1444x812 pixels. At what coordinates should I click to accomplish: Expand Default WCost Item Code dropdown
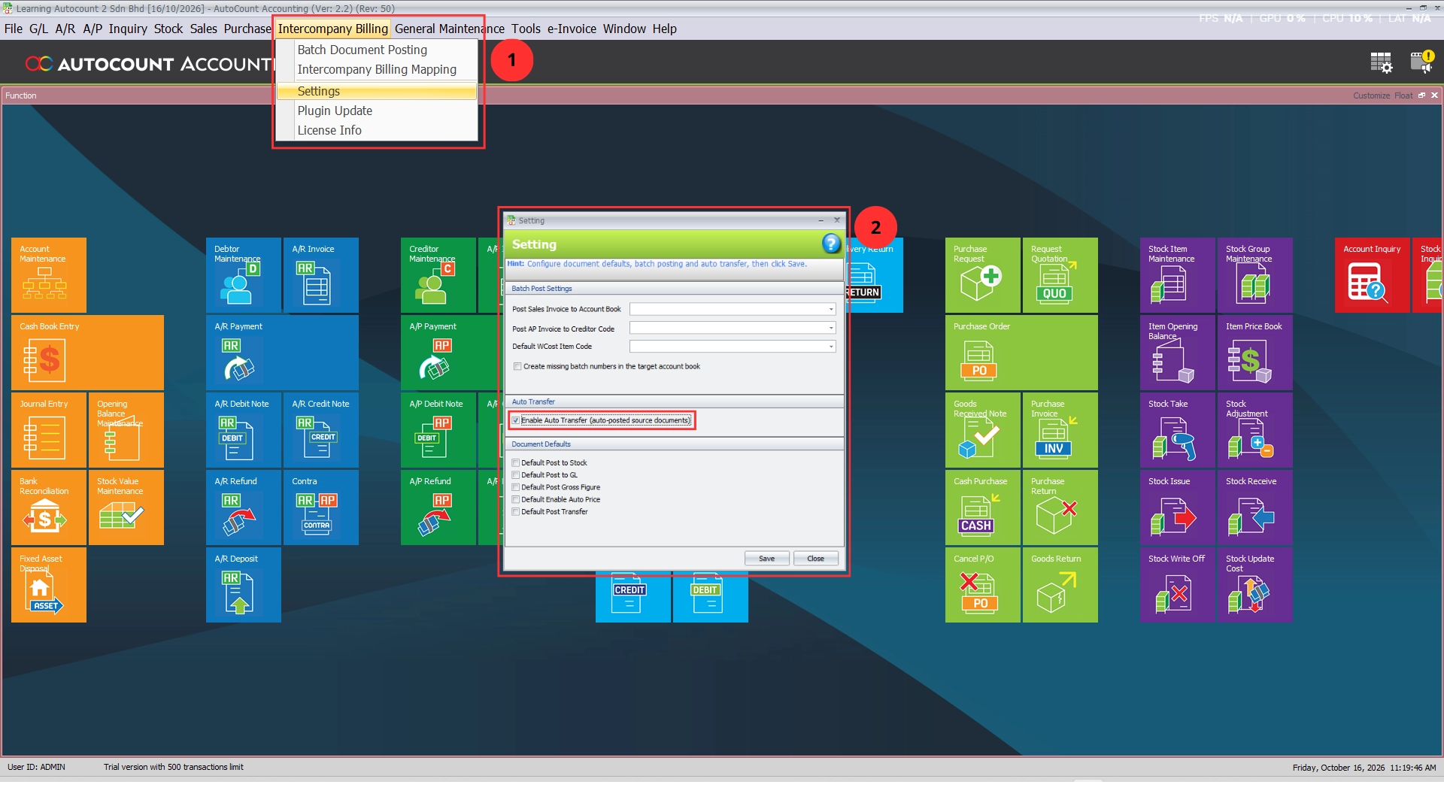pos(830,347)
